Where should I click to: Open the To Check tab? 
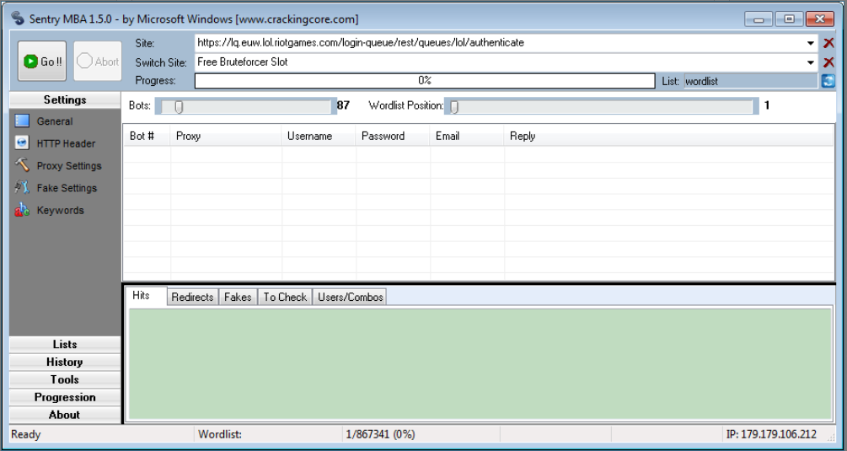tap(285, 297)
